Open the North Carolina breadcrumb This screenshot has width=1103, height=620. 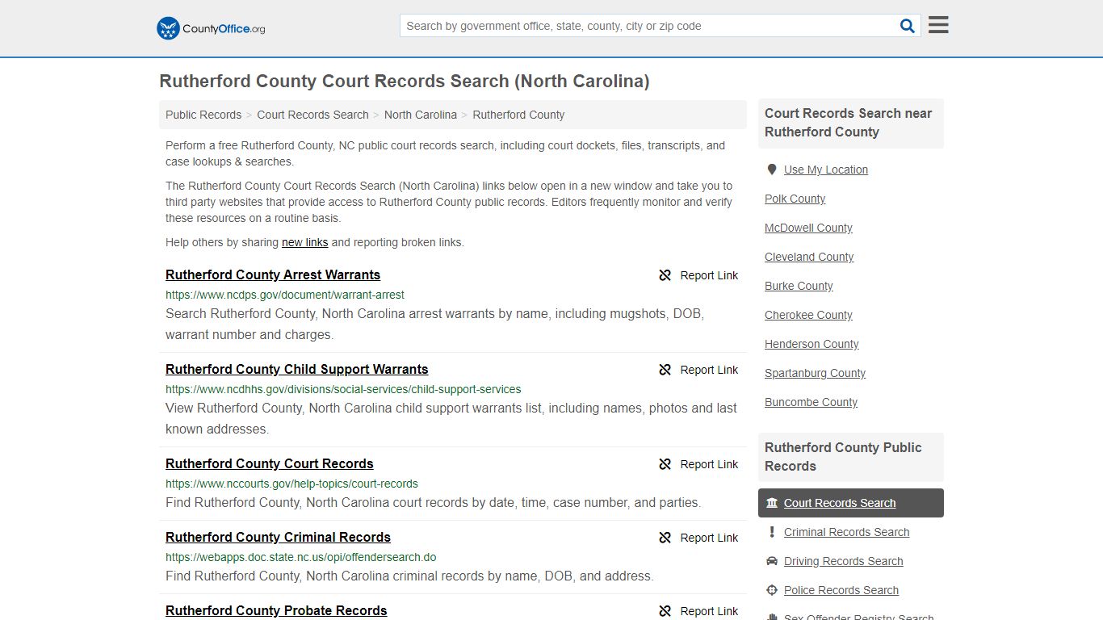(421, 115)
